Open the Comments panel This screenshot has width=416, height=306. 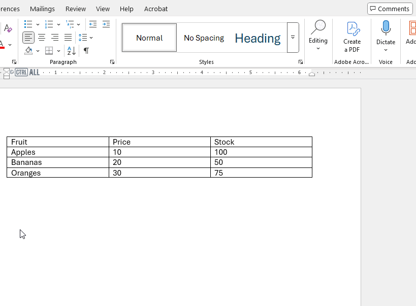tap(390, 9)
